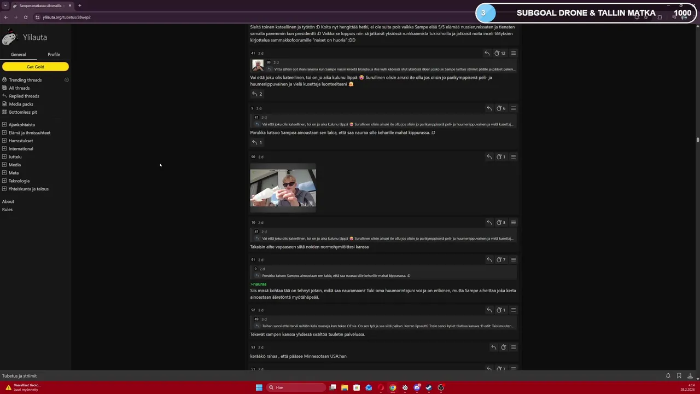Expand the Harrastukset category

(4, 141)
